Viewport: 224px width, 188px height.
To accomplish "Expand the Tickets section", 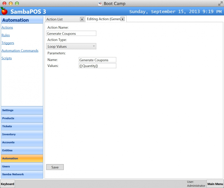I will 22,126.
